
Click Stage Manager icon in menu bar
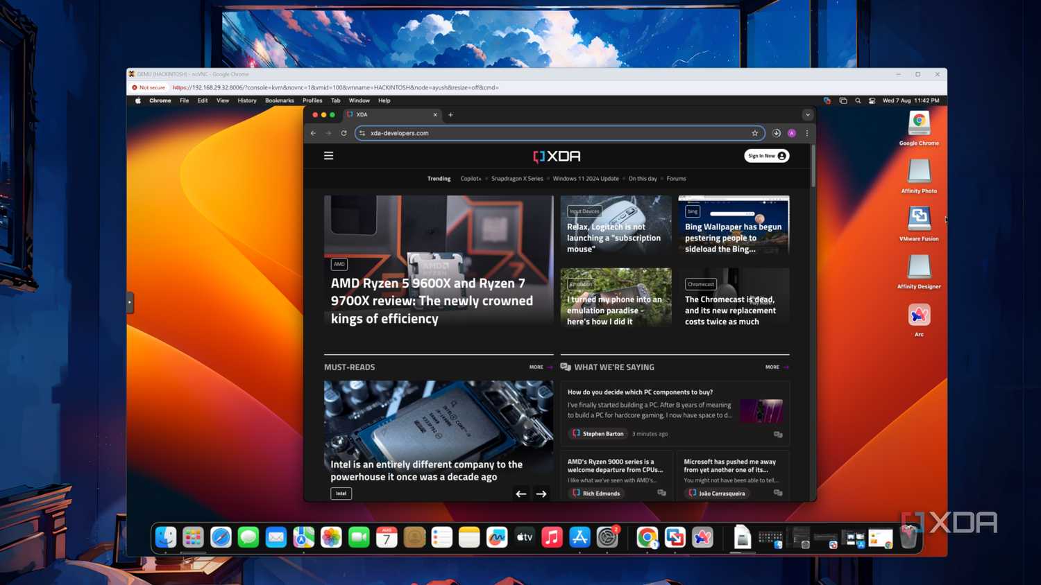pyautogui.click(x=843, y=101)
